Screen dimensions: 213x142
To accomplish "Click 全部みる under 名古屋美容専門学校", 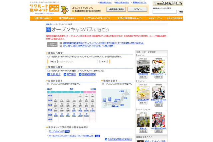I will [158, 131].
